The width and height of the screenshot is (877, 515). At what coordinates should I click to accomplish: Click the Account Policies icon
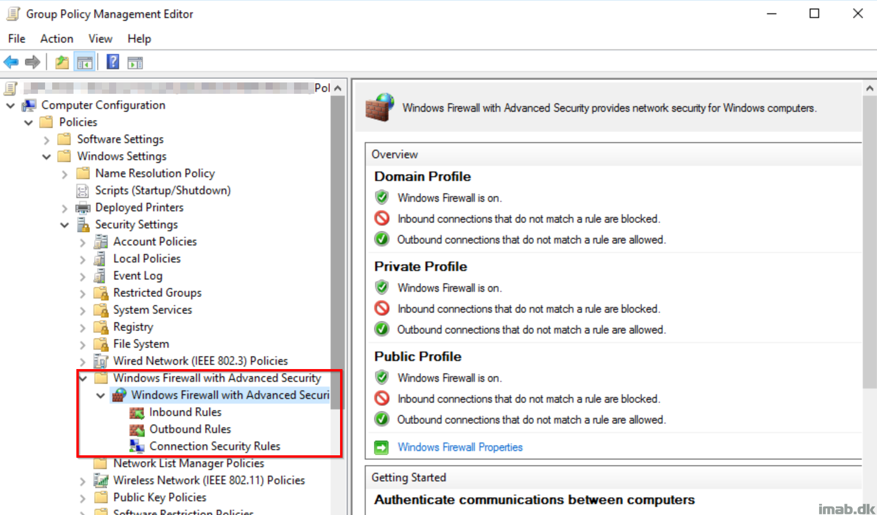tap(101, 242)
